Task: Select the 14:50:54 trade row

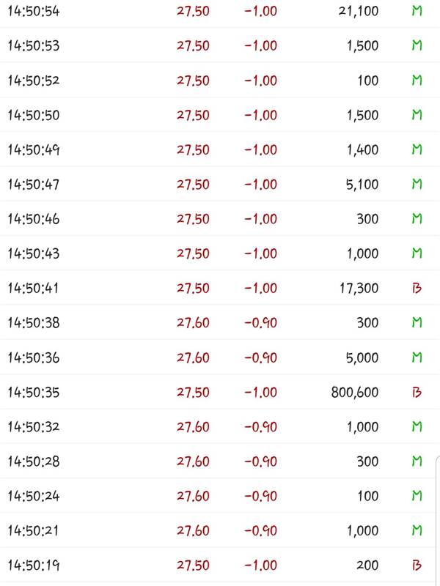Action: [220, 11]
